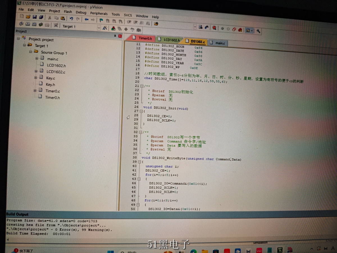Select Key.h in the project tree

[50, 84]
